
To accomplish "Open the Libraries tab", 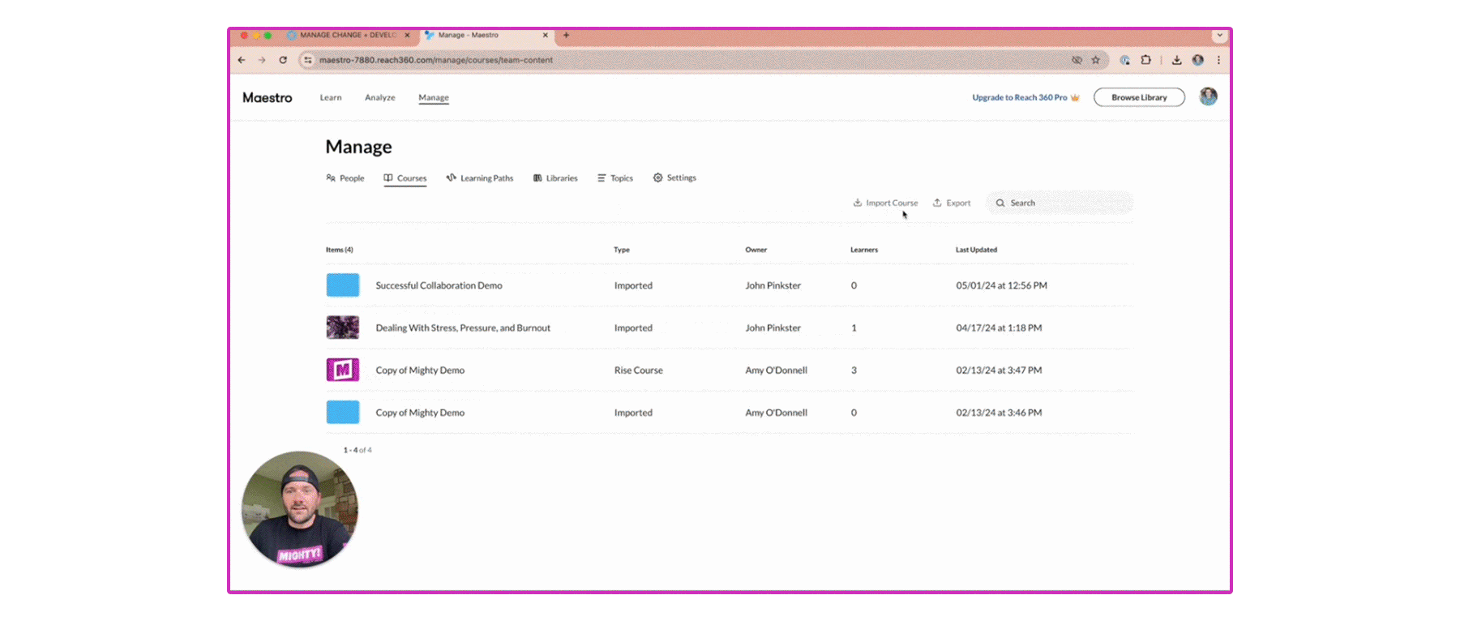I will click(x=555, y=178).
